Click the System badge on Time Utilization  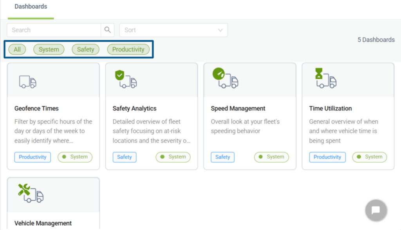point(369,157)
